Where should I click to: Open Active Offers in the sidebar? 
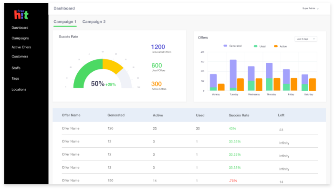pos(21,47)
